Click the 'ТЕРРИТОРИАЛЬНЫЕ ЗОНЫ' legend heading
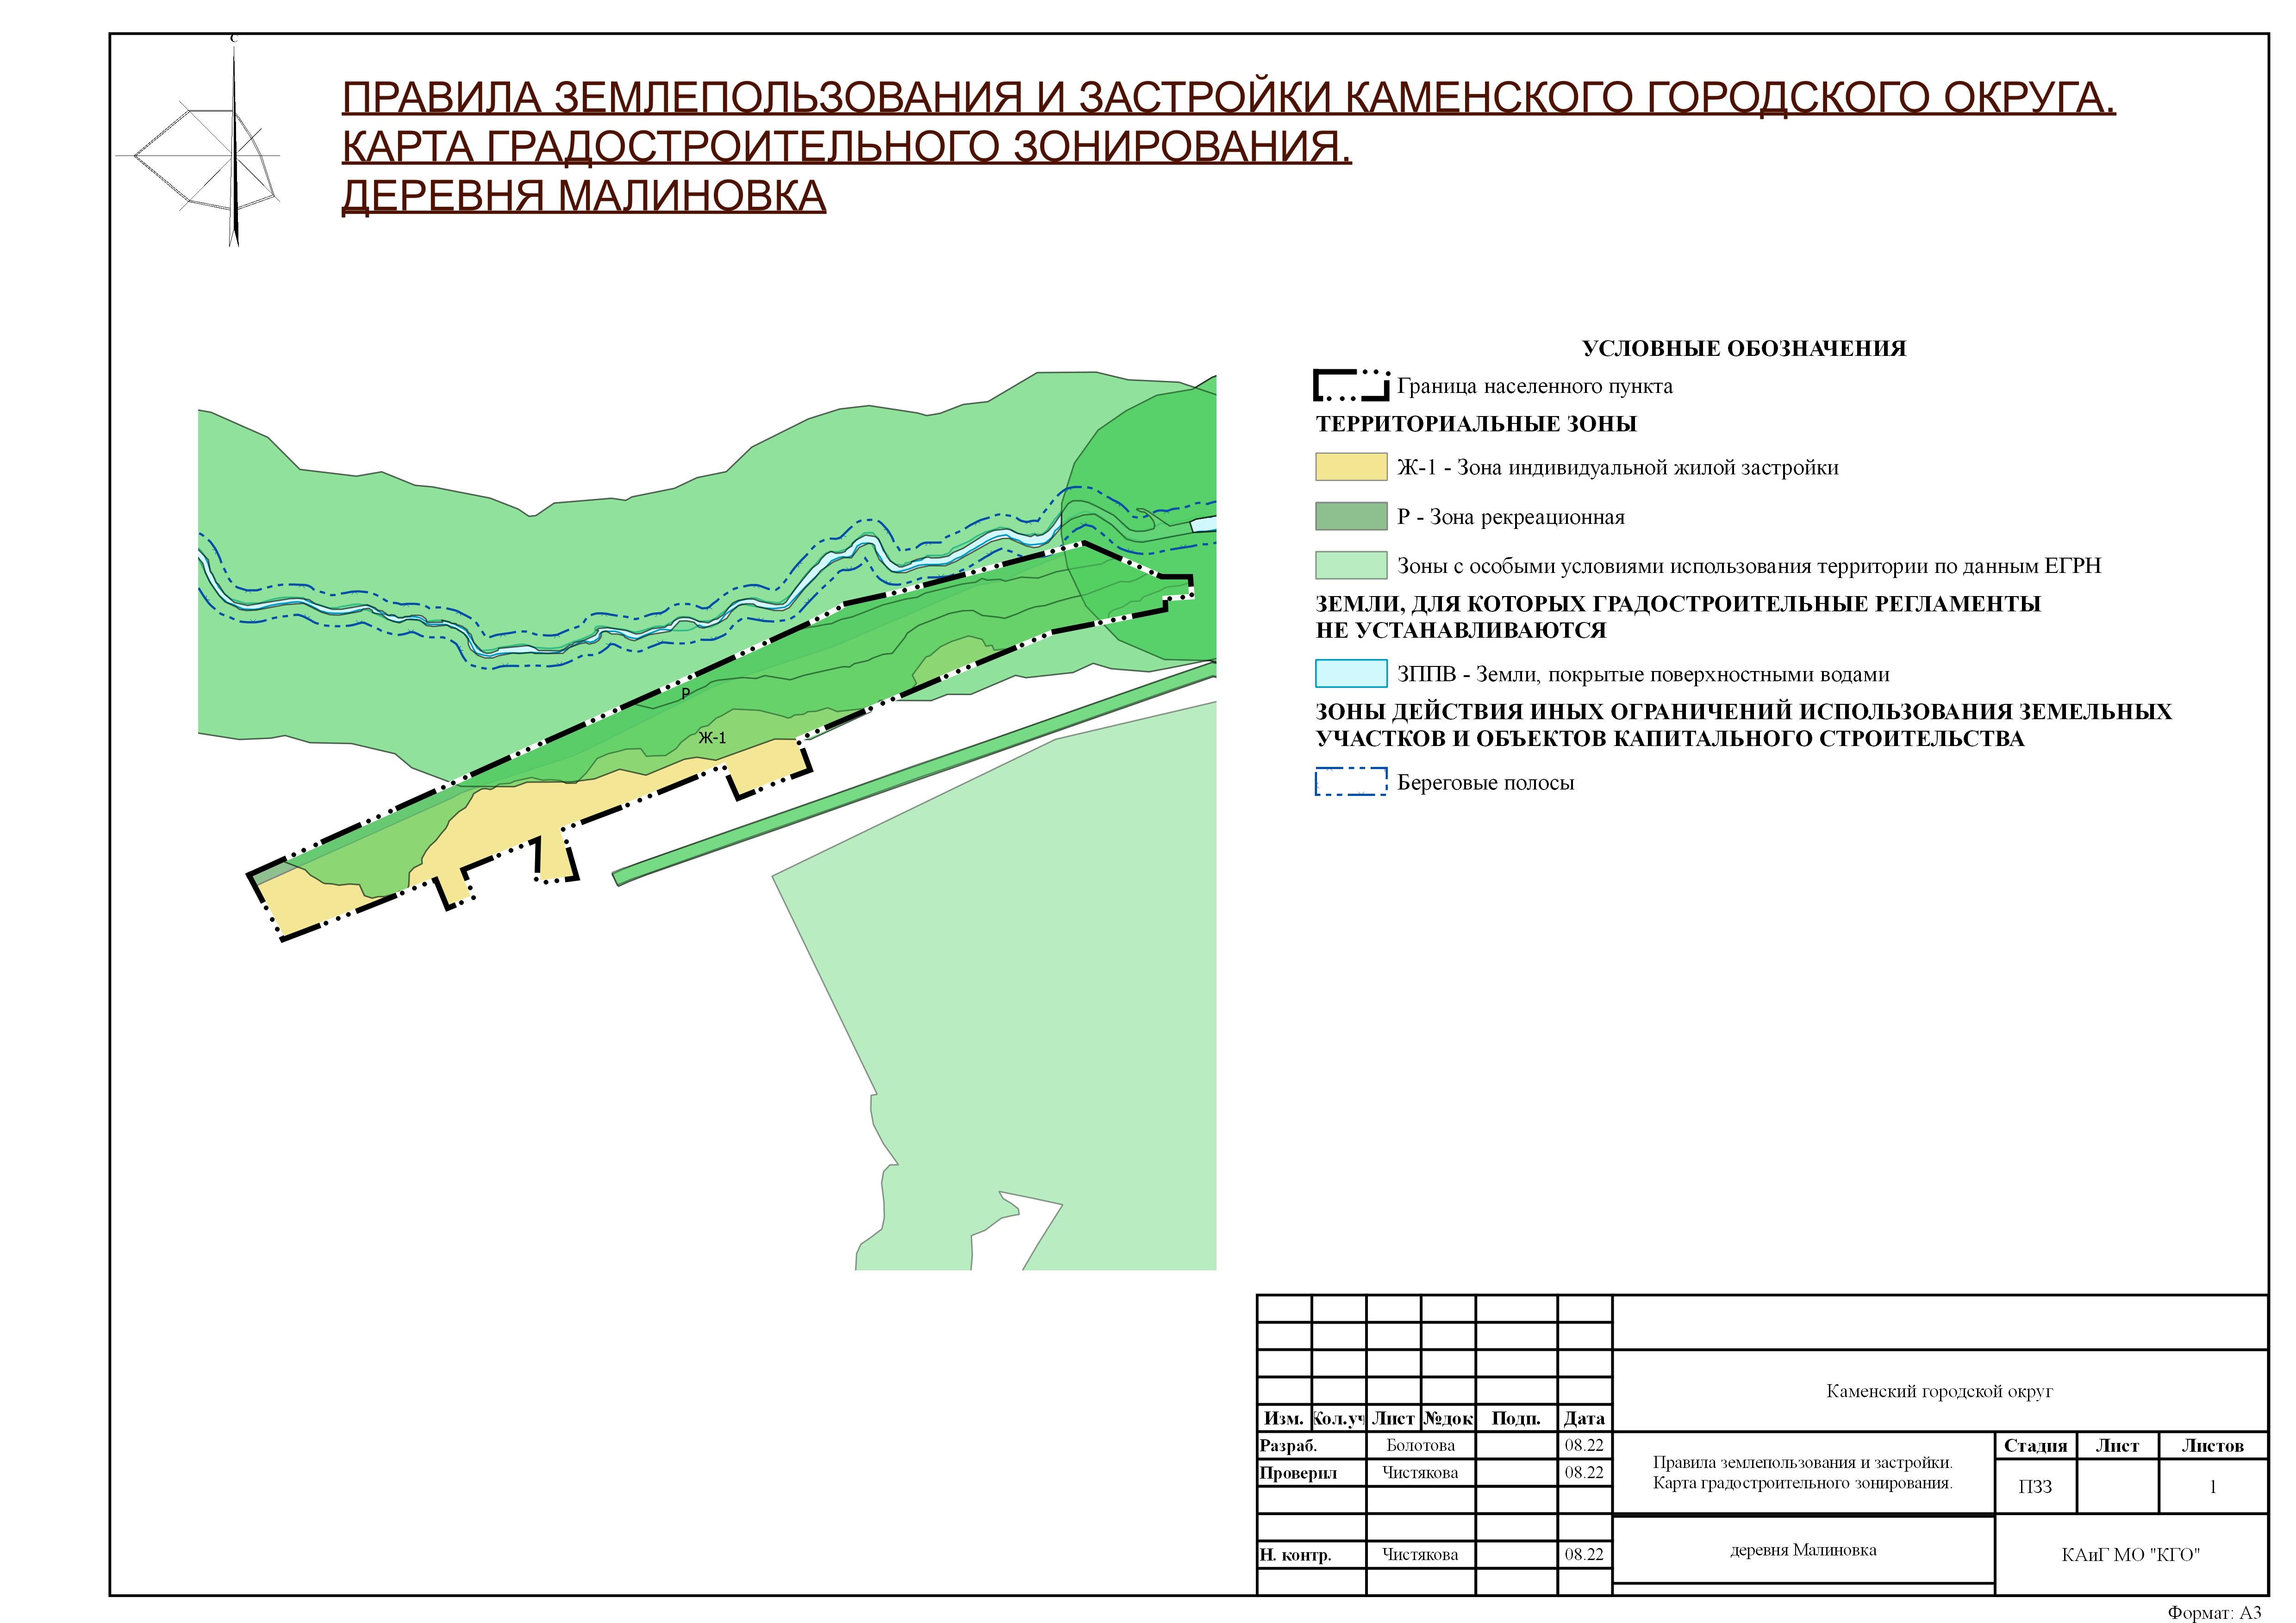 coord(1476,424)
